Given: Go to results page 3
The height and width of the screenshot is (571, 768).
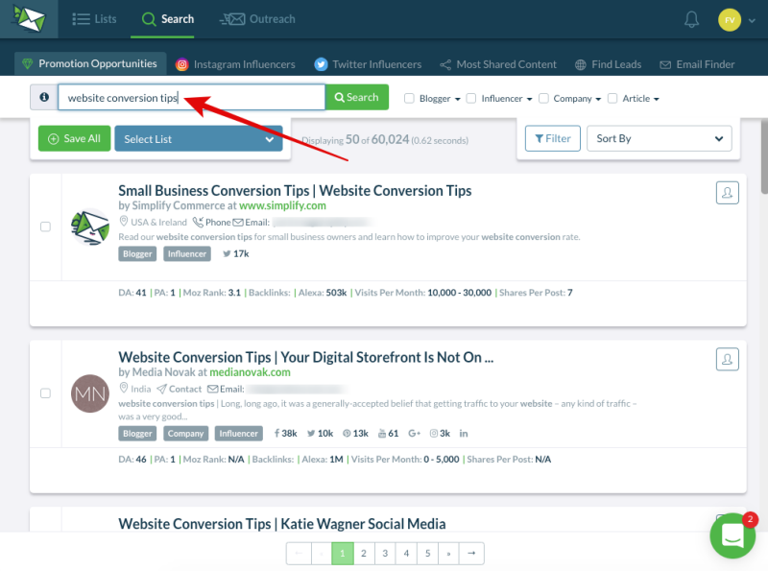Looking at the screenshot, I should (385, 554).
